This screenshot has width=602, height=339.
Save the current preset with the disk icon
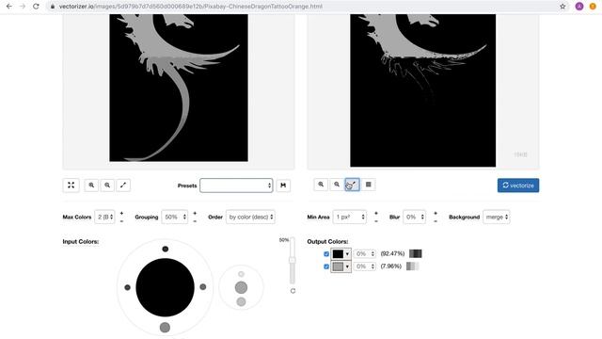283,186
